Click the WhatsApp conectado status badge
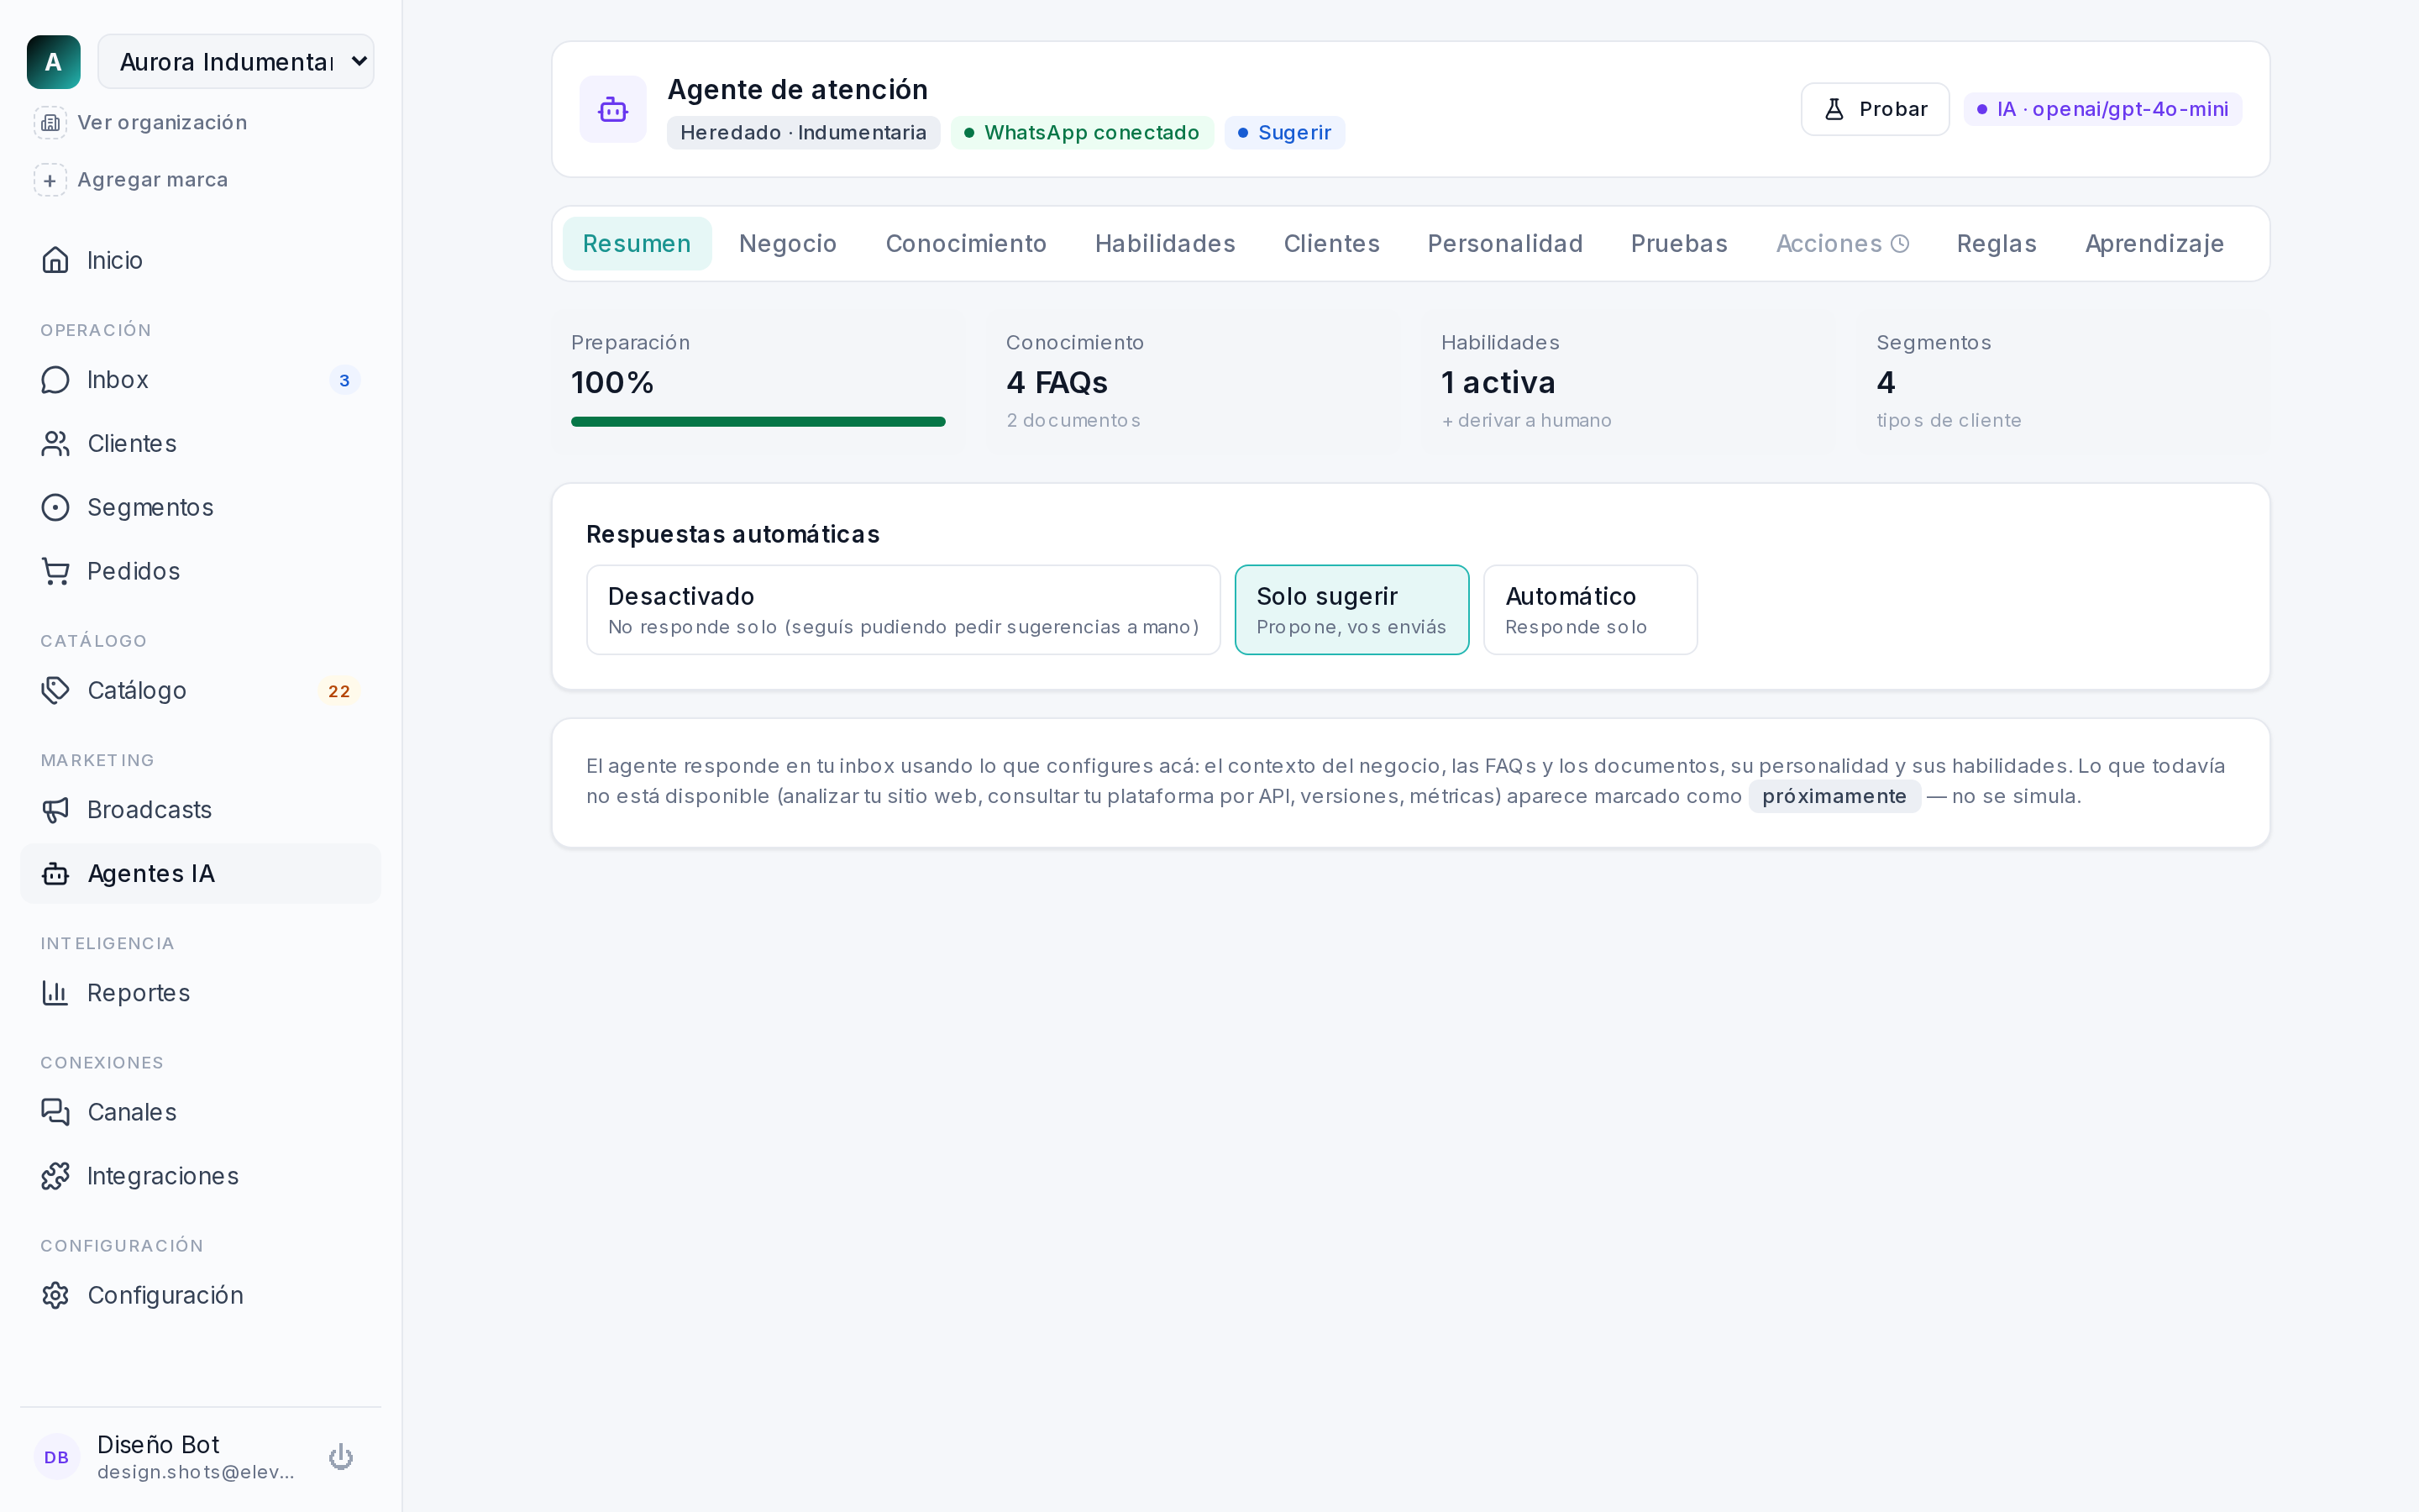The height and width of the screenshot is (1512, 2419). pos(1082,133)
